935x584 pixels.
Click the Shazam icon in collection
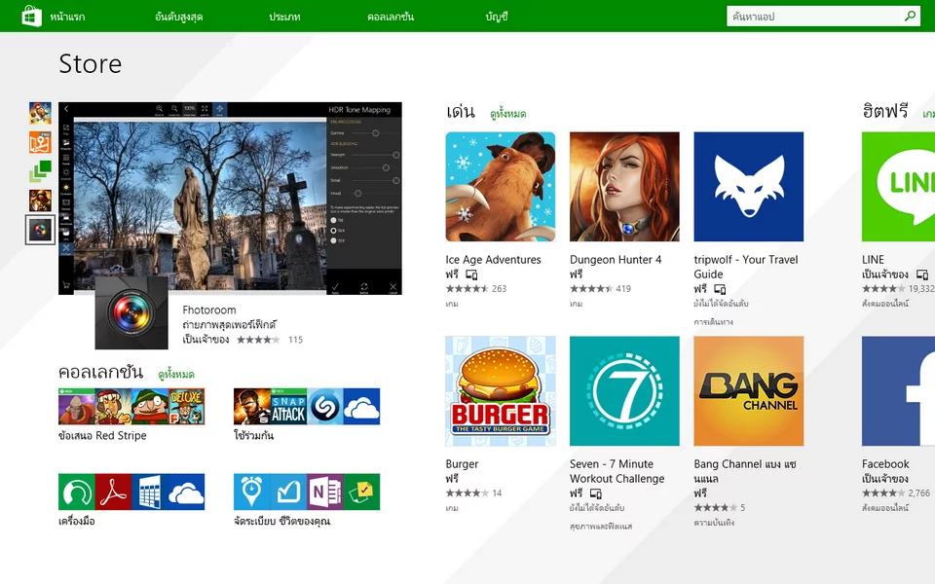pyautogui.click(x=325, y=407)
